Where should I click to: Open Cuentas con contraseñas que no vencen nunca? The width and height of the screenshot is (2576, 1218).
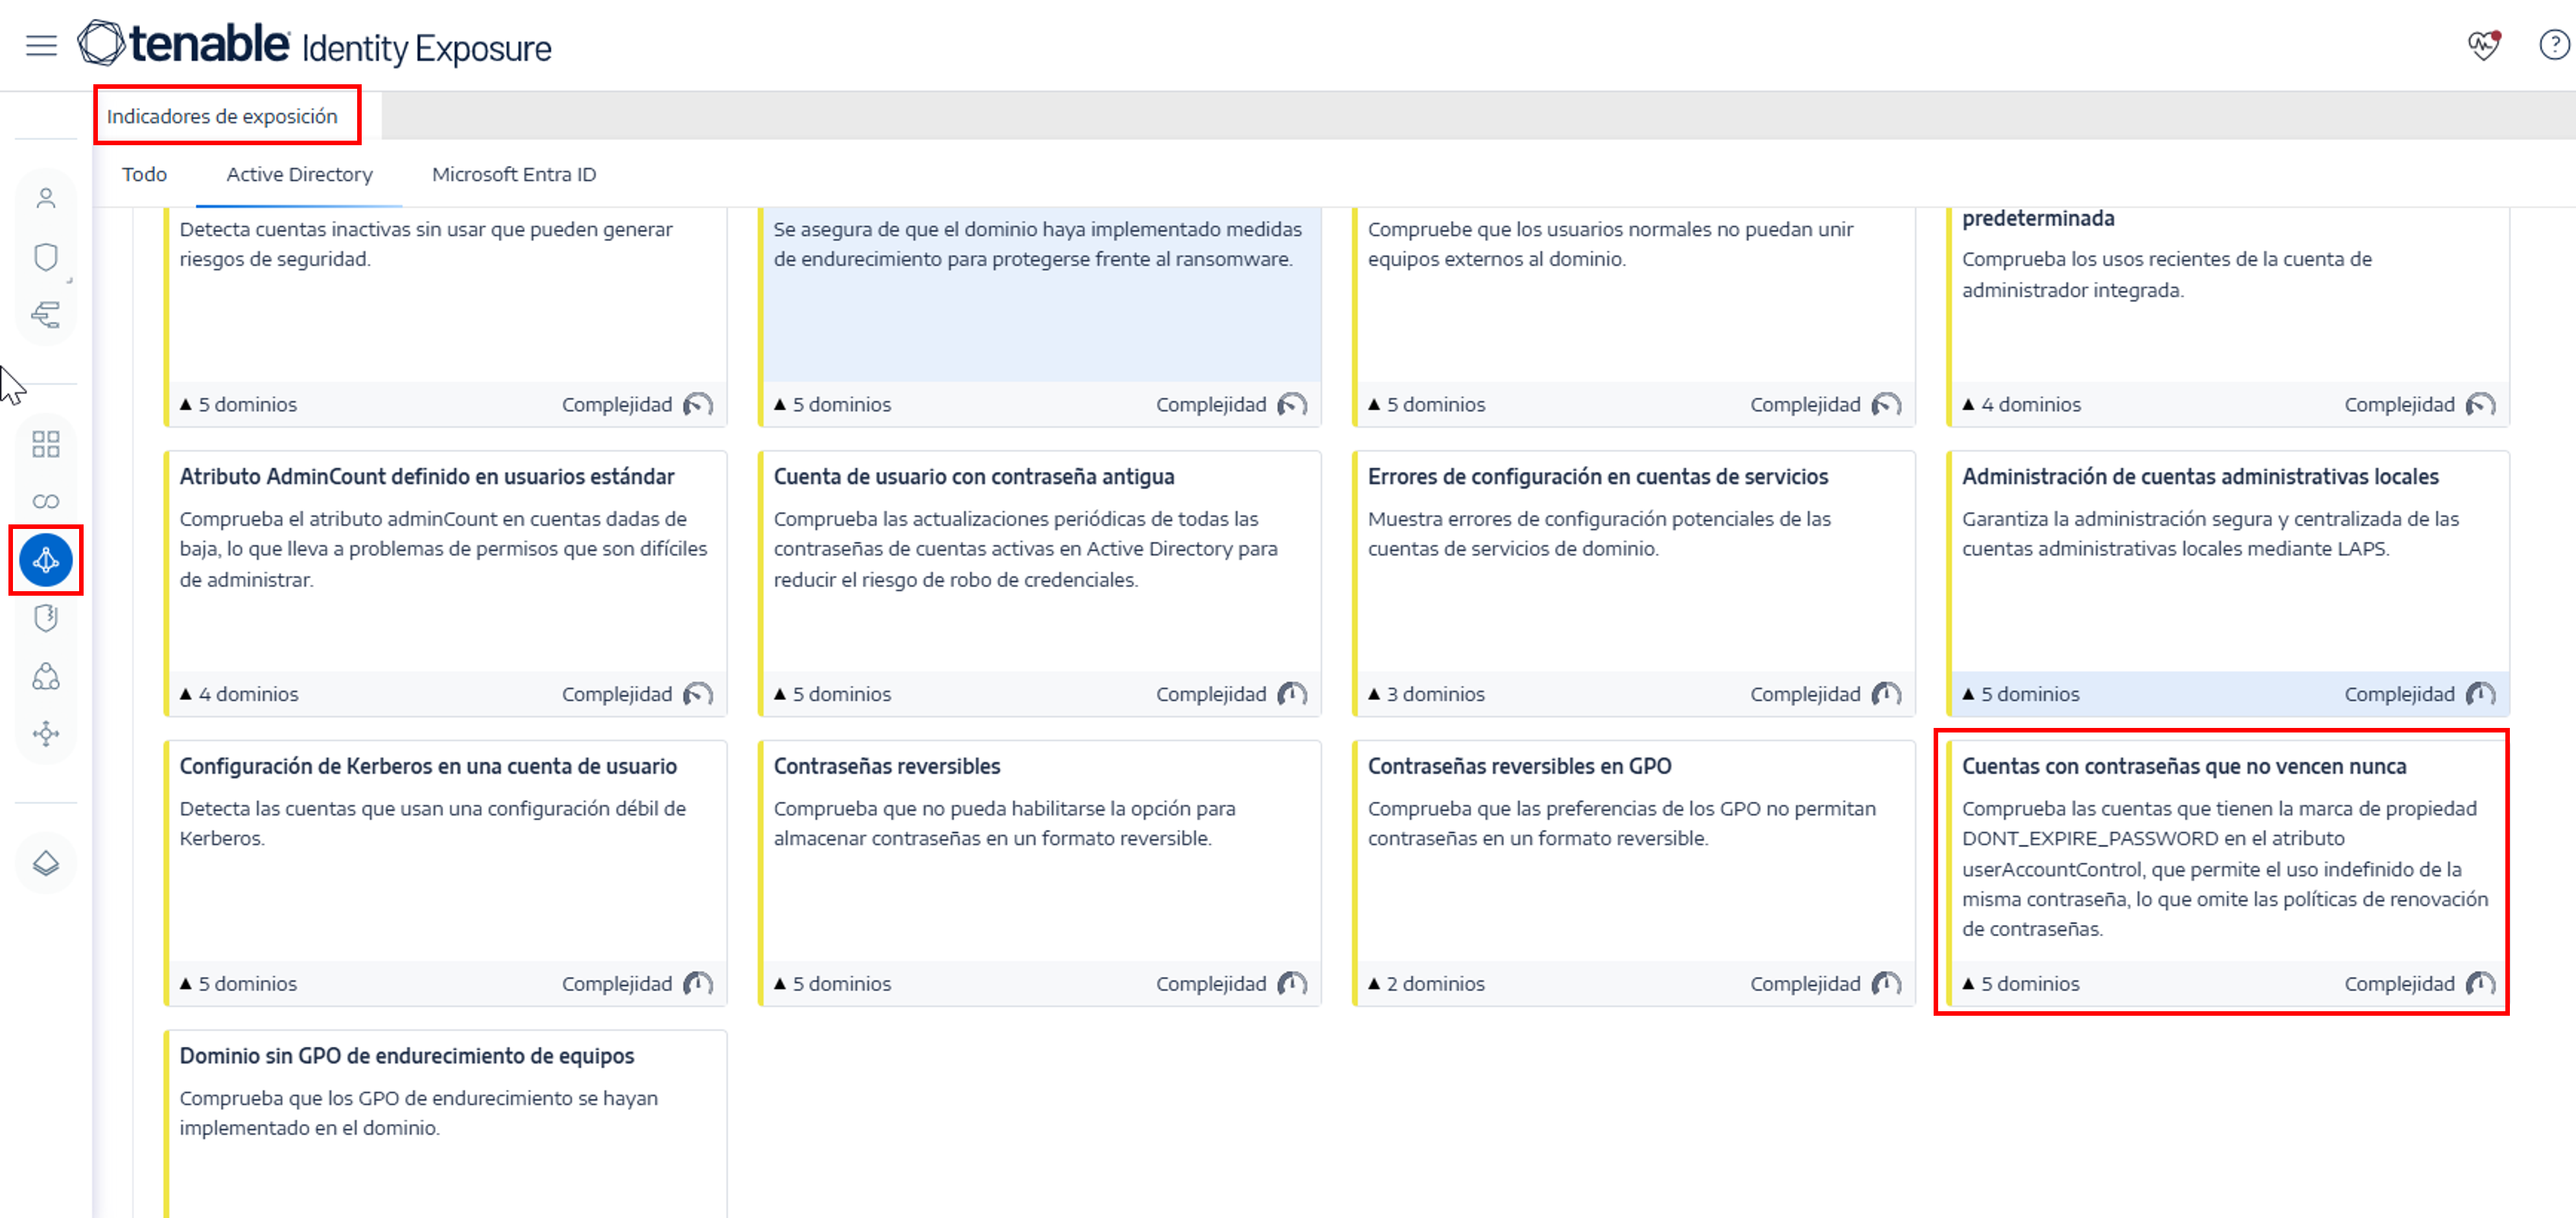pyautogui.click(x=2184, y=766)
